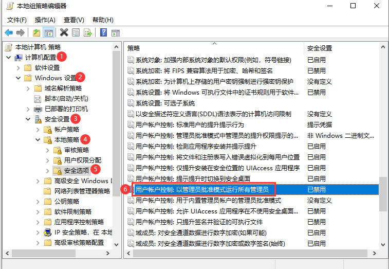Click the 已部署的打印机 printer icon
The height and width of the screenshot is (269, 389).
pyautogui.click(x=38, y=109)
